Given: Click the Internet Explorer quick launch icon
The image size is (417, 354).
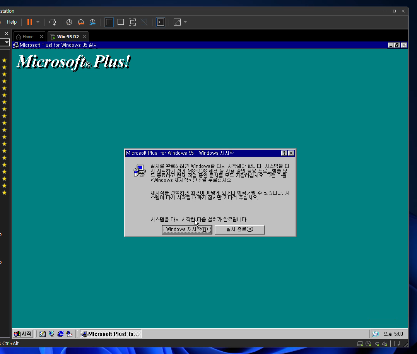Looking at the screenshot, I should [60, 333].
